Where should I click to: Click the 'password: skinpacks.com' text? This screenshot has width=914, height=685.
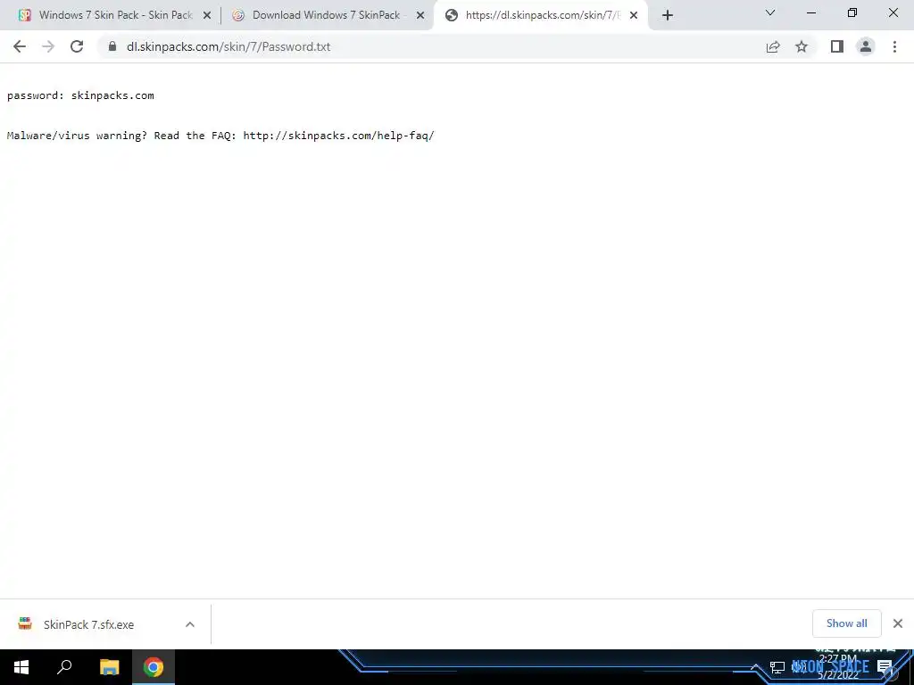point(80,95)
